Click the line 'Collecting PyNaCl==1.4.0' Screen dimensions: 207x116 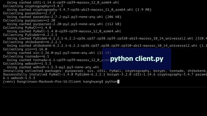(27, 28)
